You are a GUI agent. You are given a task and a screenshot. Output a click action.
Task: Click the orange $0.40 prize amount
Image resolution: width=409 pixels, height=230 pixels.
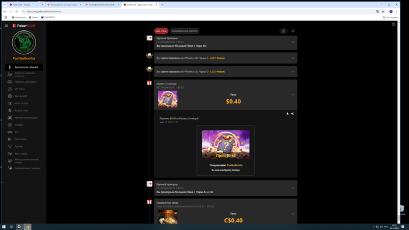(x=234, y=102)
